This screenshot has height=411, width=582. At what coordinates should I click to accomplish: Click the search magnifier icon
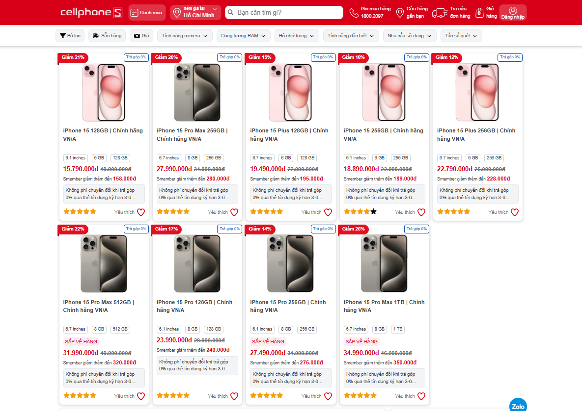(x=230, y=12)
